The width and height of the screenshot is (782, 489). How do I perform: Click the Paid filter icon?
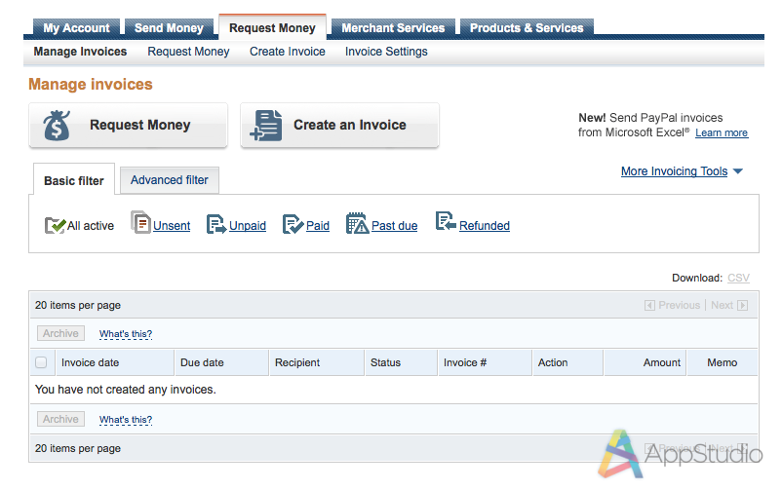point(293,225)
